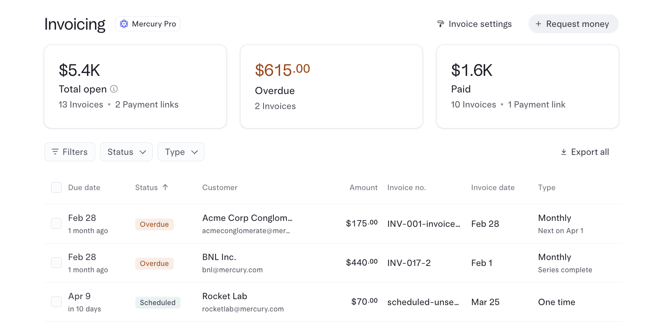Click the Filters lines icon

tap(55, 152)
